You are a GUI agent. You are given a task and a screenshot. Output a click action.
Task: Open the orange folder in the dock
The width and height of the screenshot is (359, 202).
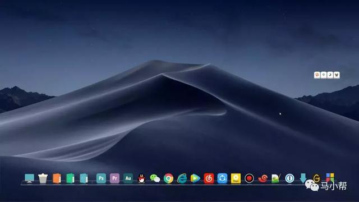click(57, 178)
